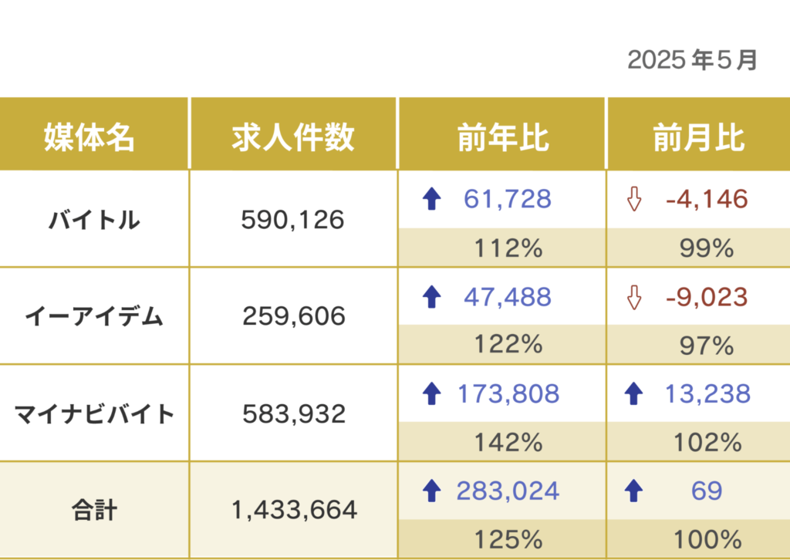Select the イーアイデム row label
The height and width of the screenshot is (560, 790).
click(94, 316)
